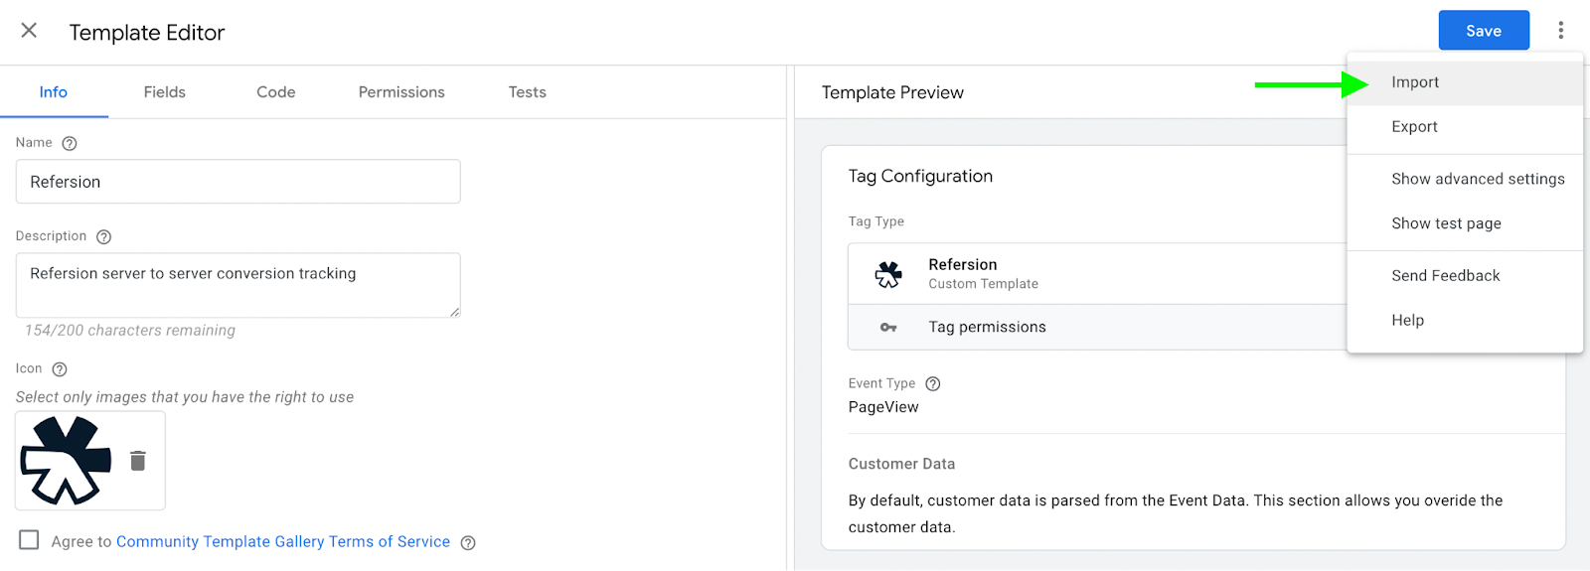
Task: Click the '154/200 characters remaining' text
Action: [130, 331]
